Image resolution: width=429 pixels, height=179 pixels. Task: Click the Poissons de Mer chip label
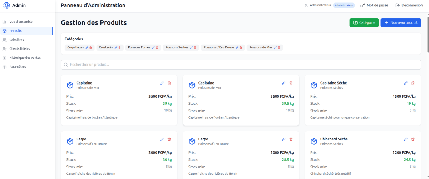(x=261, y=47)
